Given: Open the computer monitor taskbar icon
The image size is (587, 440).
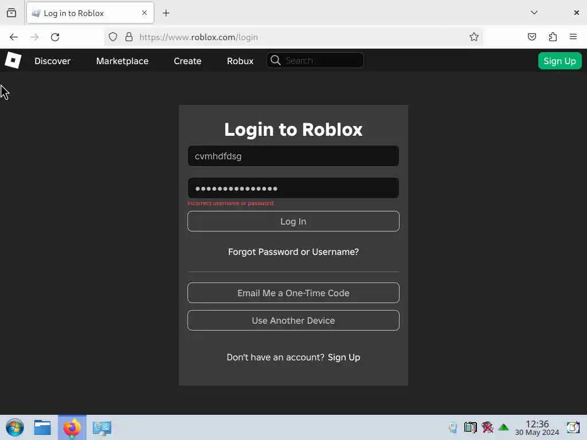Looking at the screenshot, I should pyautogui.click(x=102, y=427).
